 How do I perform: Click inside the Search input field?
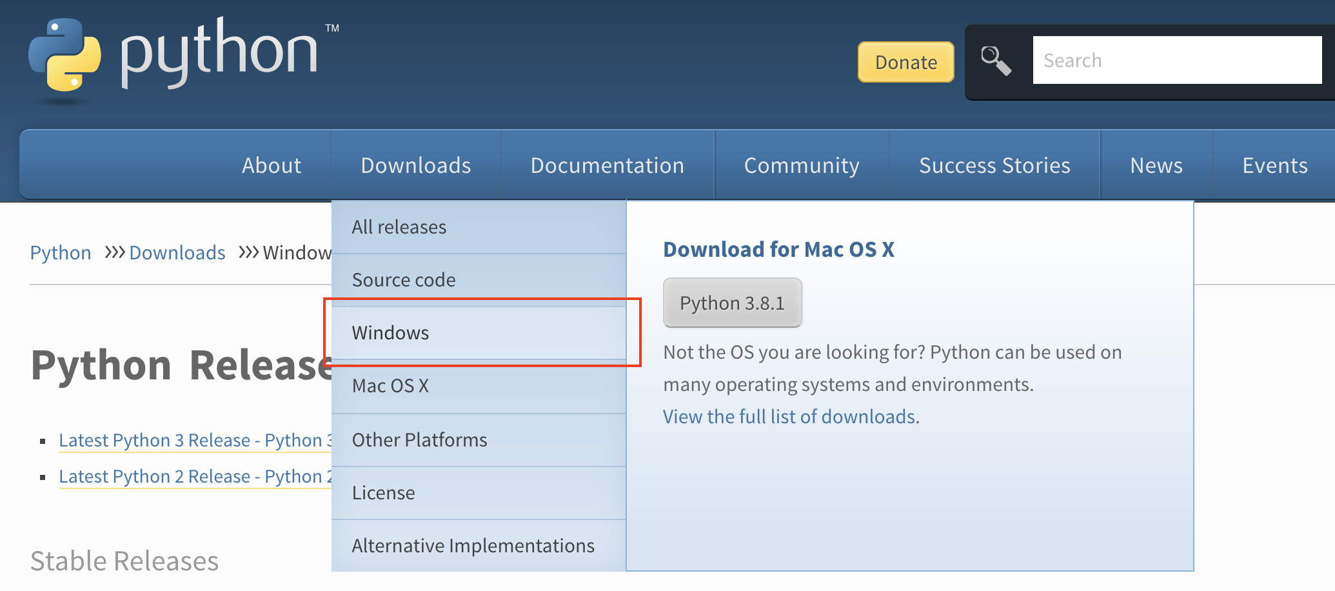coord(1176,61)
